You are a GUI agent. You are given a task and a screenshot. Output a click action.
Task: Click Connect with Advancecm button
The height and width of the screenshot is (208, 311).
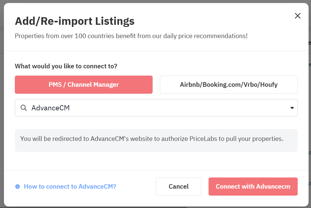click(x=253, y=187)
